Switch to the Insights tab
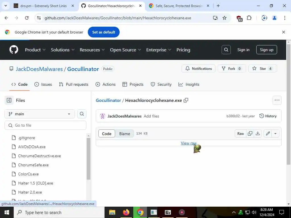The image size is (291, 218). tap(189, 84)
